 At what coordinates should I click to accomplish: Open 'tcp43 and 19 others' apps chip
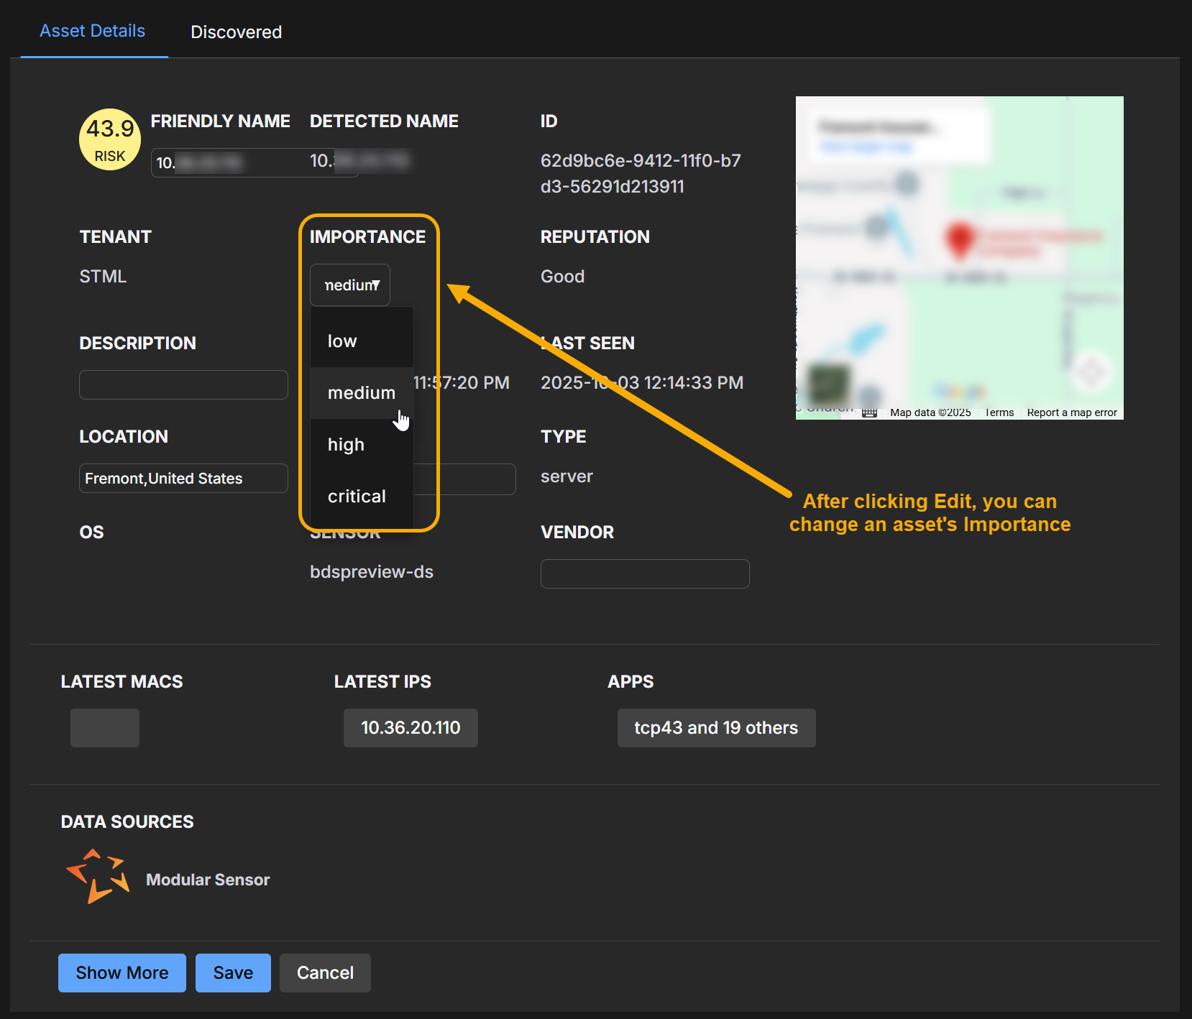pos(716,728)
